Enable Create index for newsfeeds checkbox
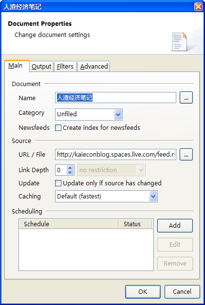The height and width of the screenshot is (305, 205). pos(58,128)
